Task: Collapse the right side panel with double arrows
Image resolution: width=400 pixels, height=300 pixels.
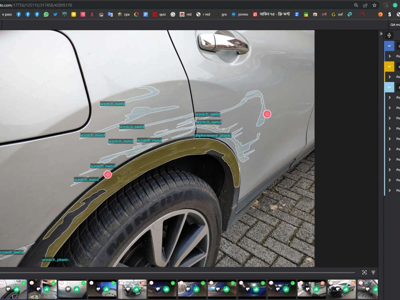Action: pos(381,34)
